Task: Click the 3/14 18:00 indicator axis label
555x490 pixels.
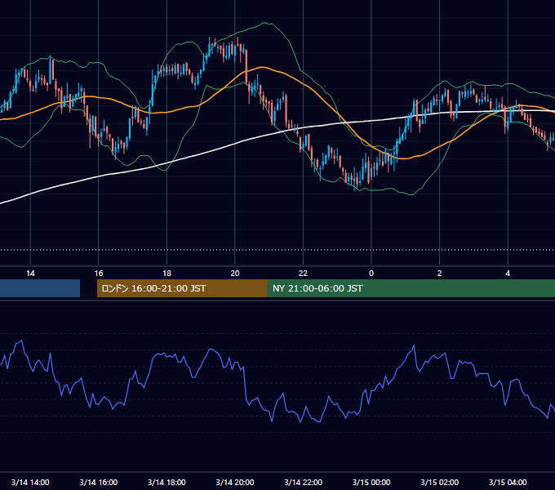Action: click(166, 482)
